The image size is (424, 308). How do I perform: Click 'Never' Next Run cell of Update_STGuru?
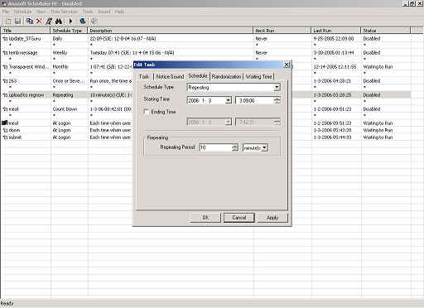tap(261, 39)
